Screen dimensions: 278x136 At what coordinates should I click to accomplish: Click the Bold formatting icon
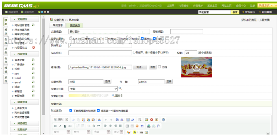55,126
